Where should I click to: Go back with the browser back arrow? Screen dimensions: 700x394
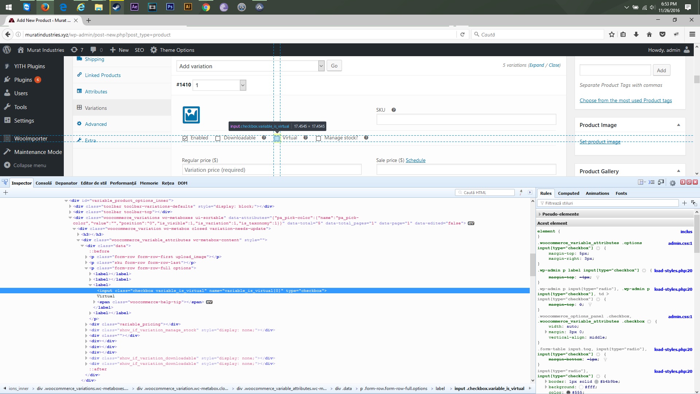[x=8, y=34]
